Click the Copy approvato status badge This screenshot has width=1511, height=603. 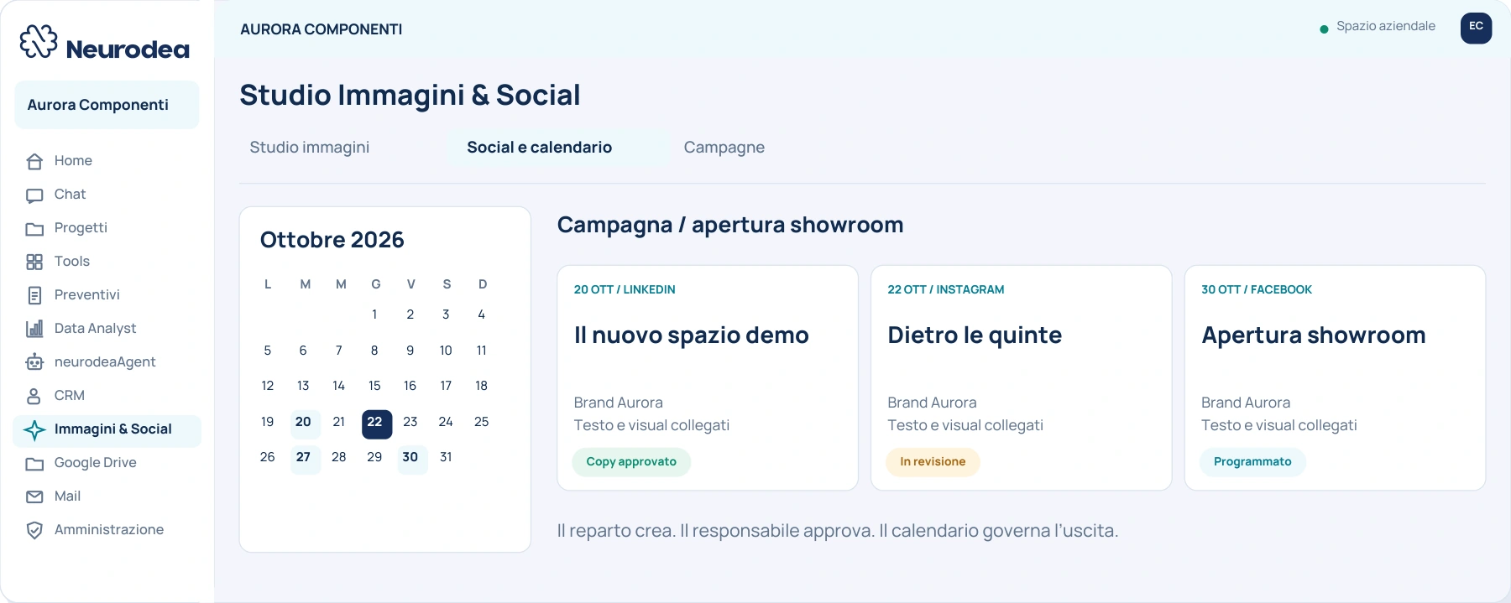tap(631, 461)
